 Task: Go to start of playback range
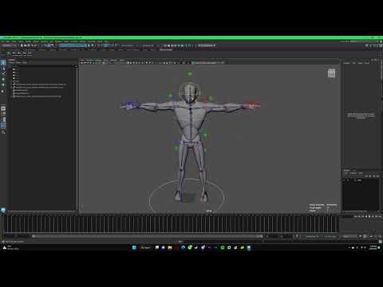coord(356,216)
